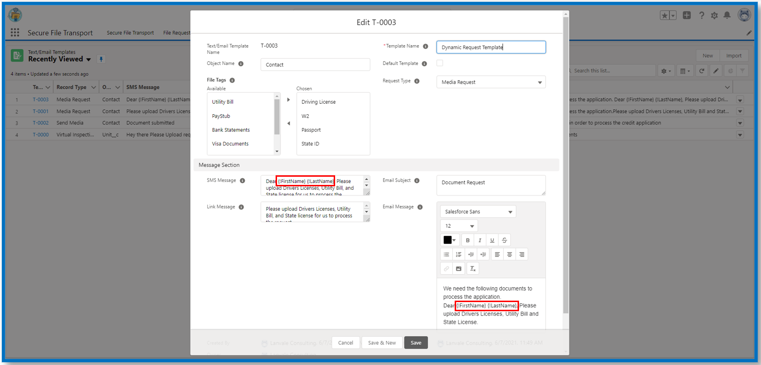Open the Setup gear menu
761x365 pixels.
pos(714,15)
